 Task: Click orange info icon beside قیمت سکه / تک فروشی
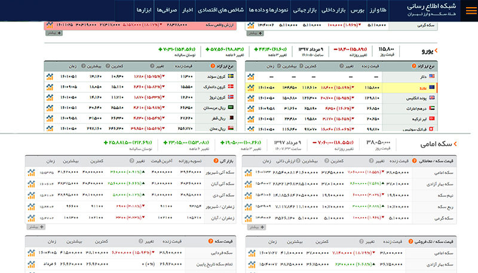point(410,241)
